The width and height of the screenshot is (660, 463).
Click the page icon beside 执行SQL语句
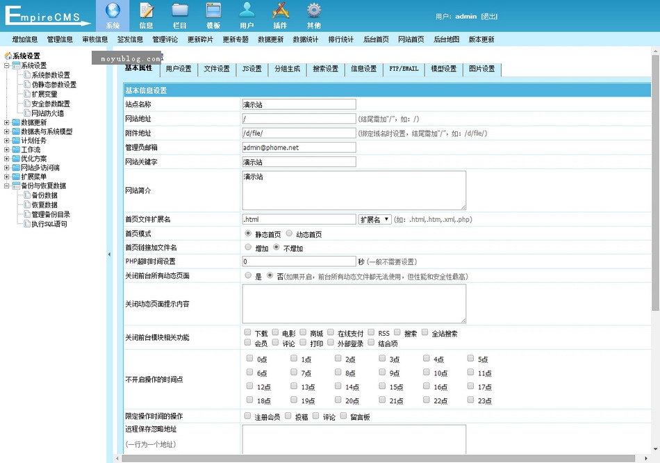27,224
